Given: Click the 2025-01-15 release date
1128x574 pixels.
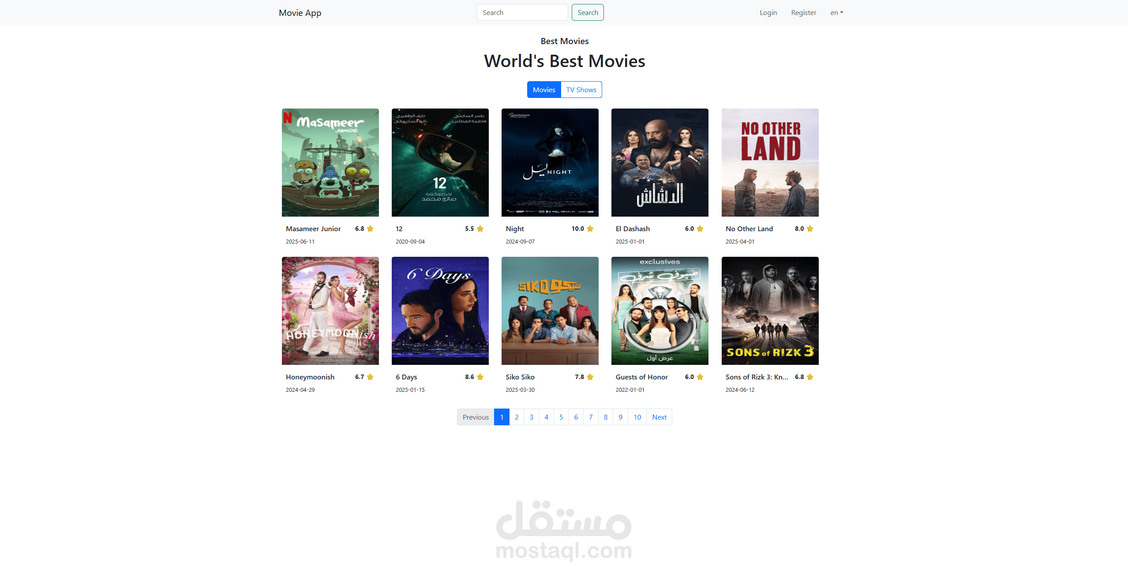Looking at the screenshot, I should tap(410, 390).
